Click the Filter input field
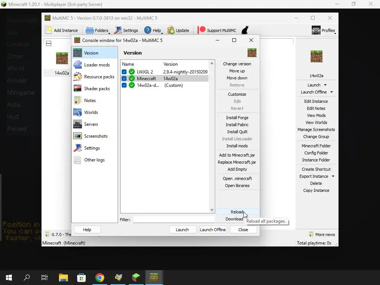Image resolution: width=380 pixels, height=285 pixels. coord(174,220)
